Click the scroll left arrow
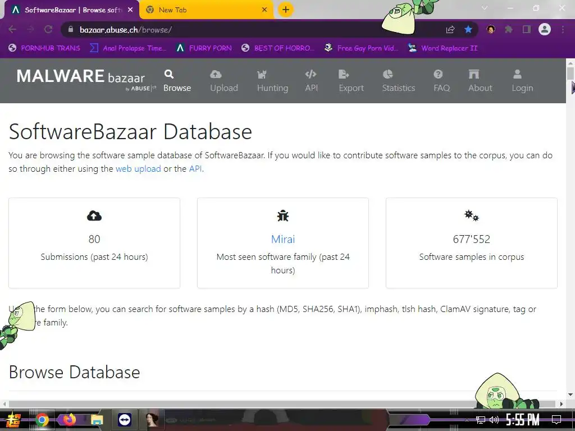This screenshot has height=431, width=575. pos(4,404)
